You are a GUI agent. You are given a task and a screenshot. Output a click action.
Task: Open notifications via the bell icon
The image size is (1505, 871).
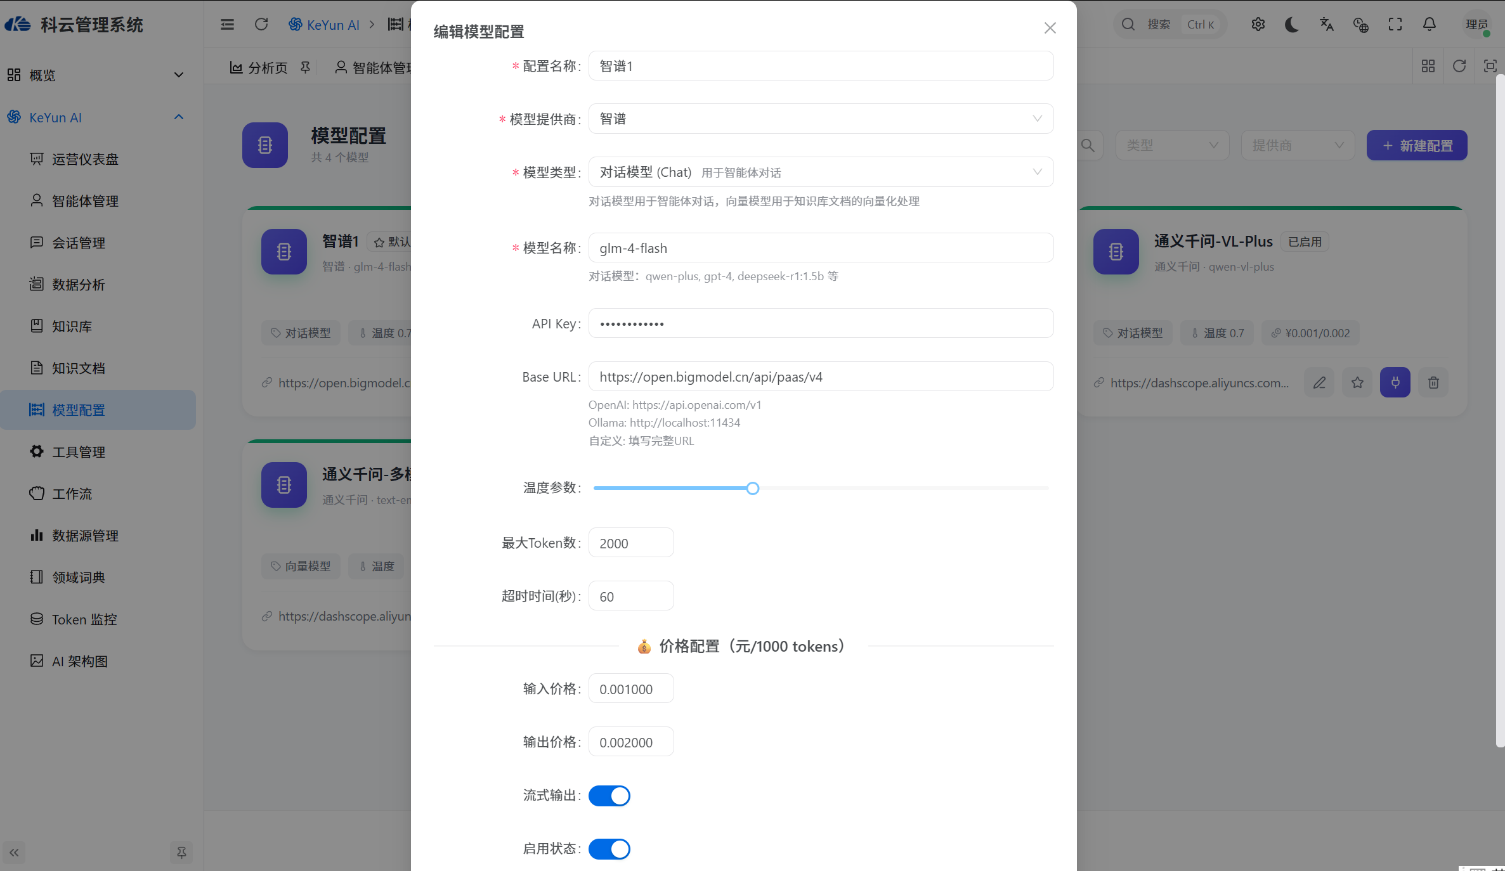[1430, 24]
